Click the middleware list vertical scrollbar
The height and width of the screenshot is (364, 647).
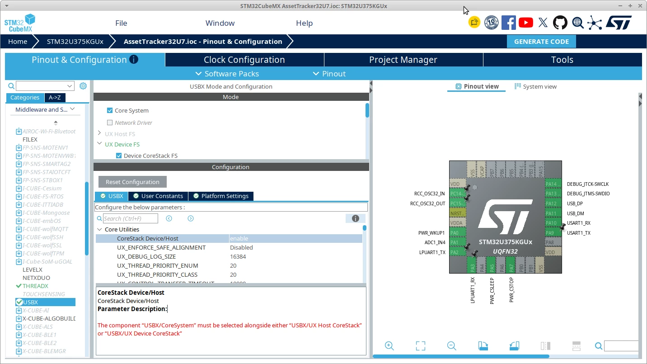coord(87,219)
